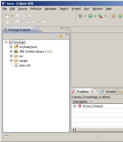Click the Save All icon
123x142 pixels.
(24, 16)
